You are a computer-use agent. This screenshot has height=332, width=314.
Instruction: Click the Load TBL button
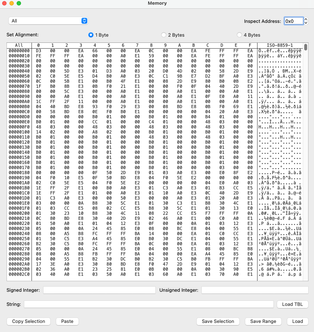click(x=292, y=304)
